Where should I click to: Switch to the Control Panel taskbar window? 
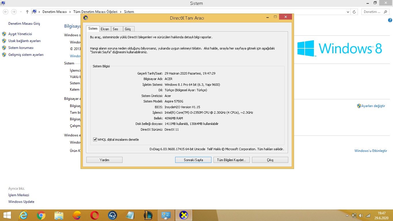pos(166,215)
